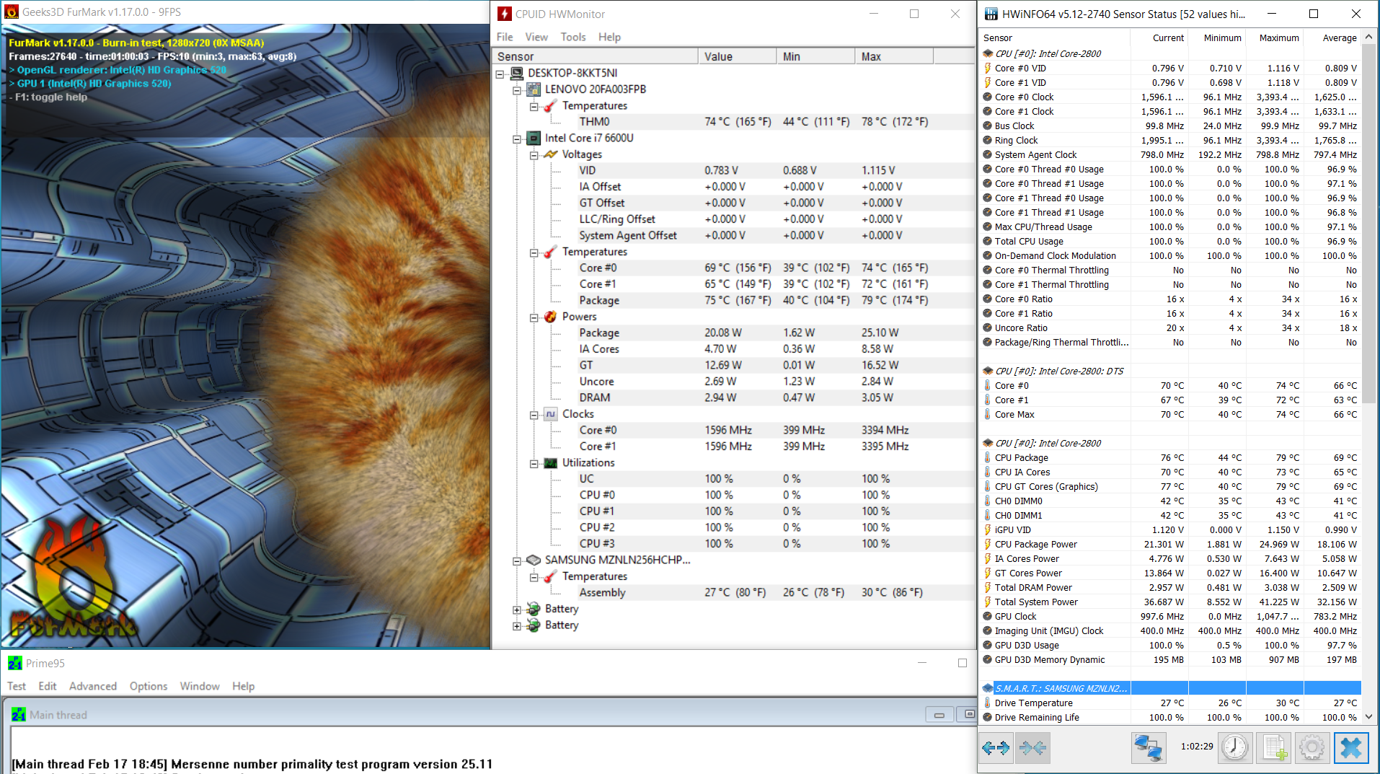Viewport: 1380px width, 774px height.
Task: Start logging with the sheet-plus icon
Action: [x=1274, y=748]
